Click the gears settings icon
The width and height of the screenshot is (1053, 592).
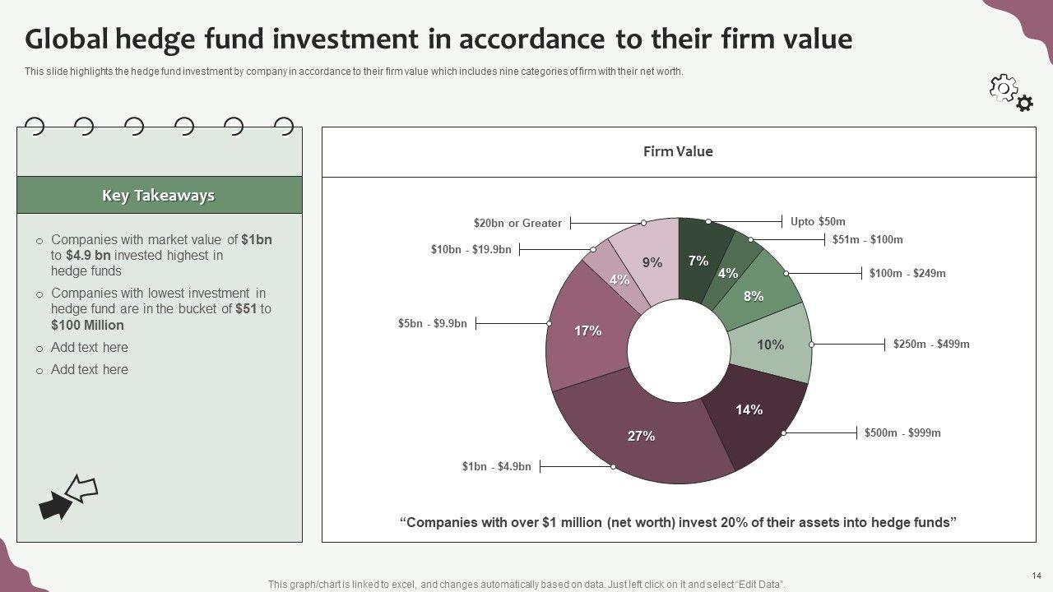(1011, 92)
